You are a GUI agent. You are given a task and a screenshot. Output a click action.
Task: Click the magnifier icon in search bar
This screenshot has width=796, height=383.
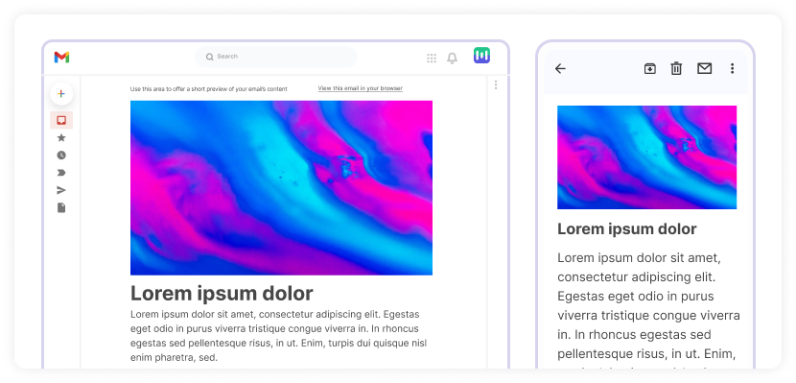209,57
